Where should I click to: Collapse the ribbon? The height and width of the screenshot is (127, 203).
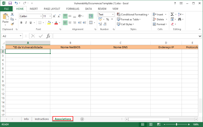click(200, 29)
